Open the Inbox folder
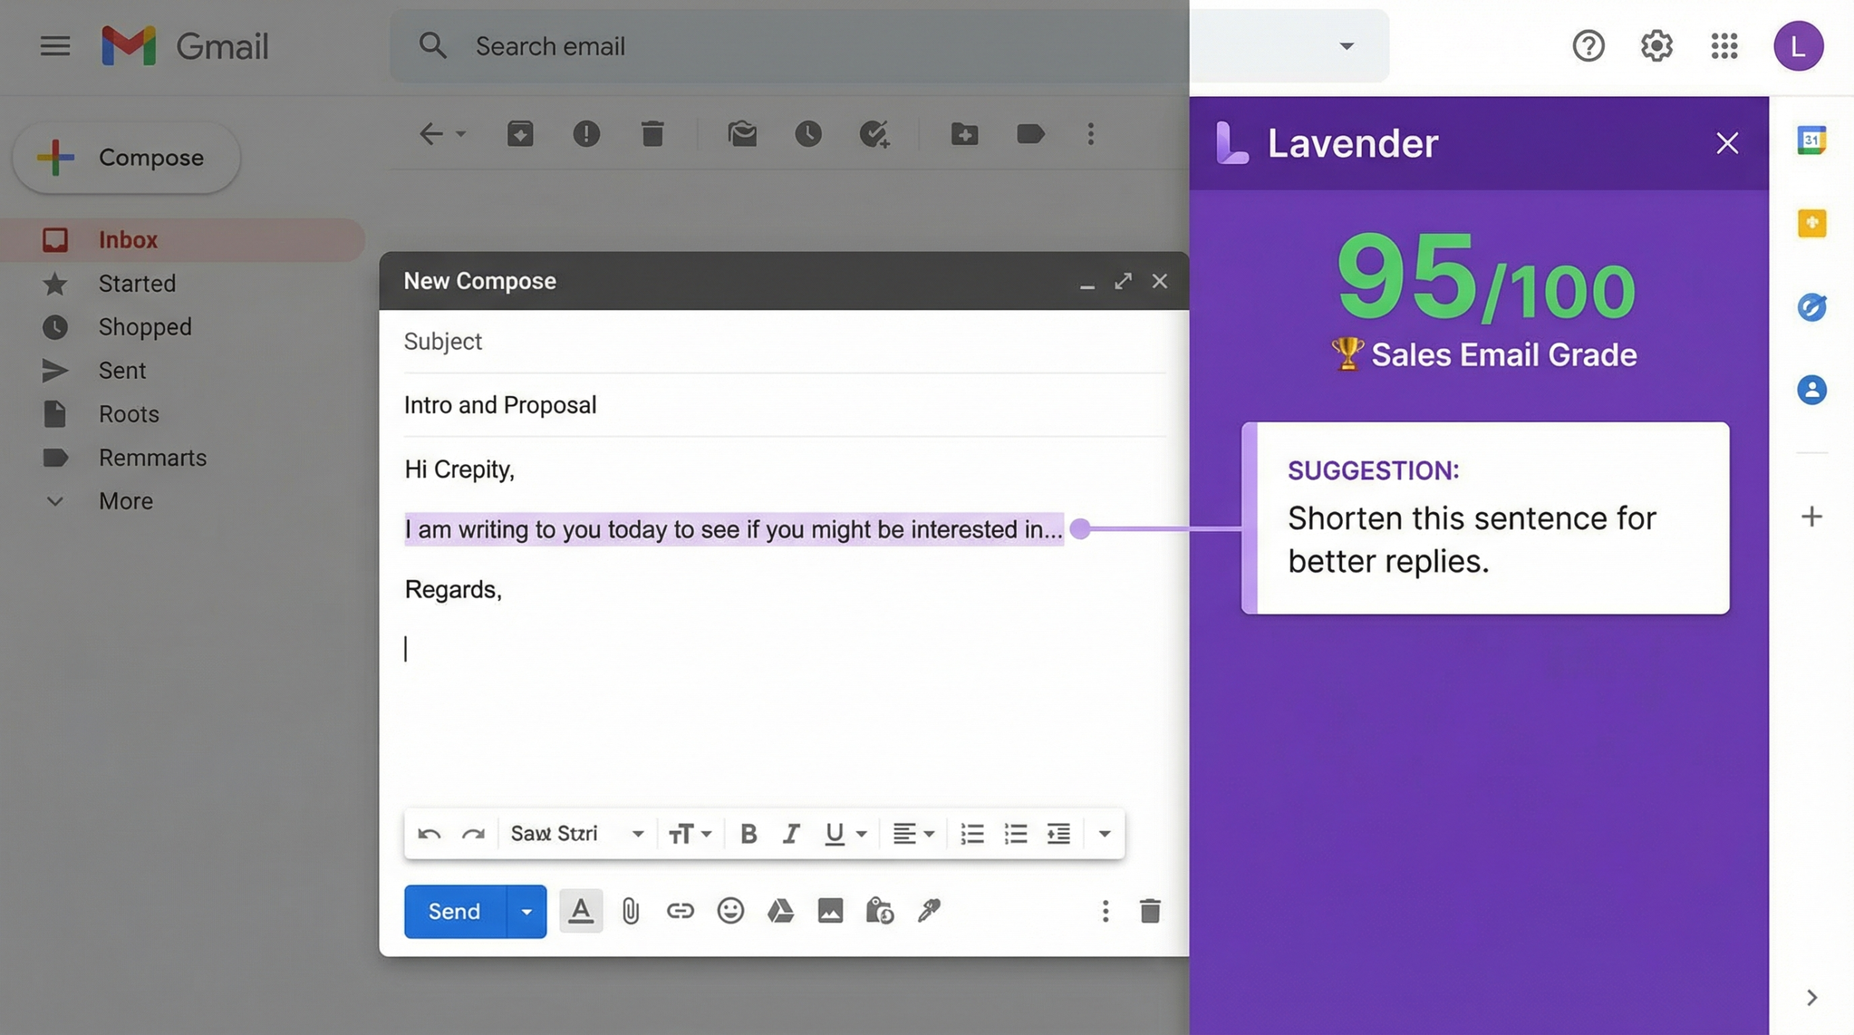 tap(181, 240)
